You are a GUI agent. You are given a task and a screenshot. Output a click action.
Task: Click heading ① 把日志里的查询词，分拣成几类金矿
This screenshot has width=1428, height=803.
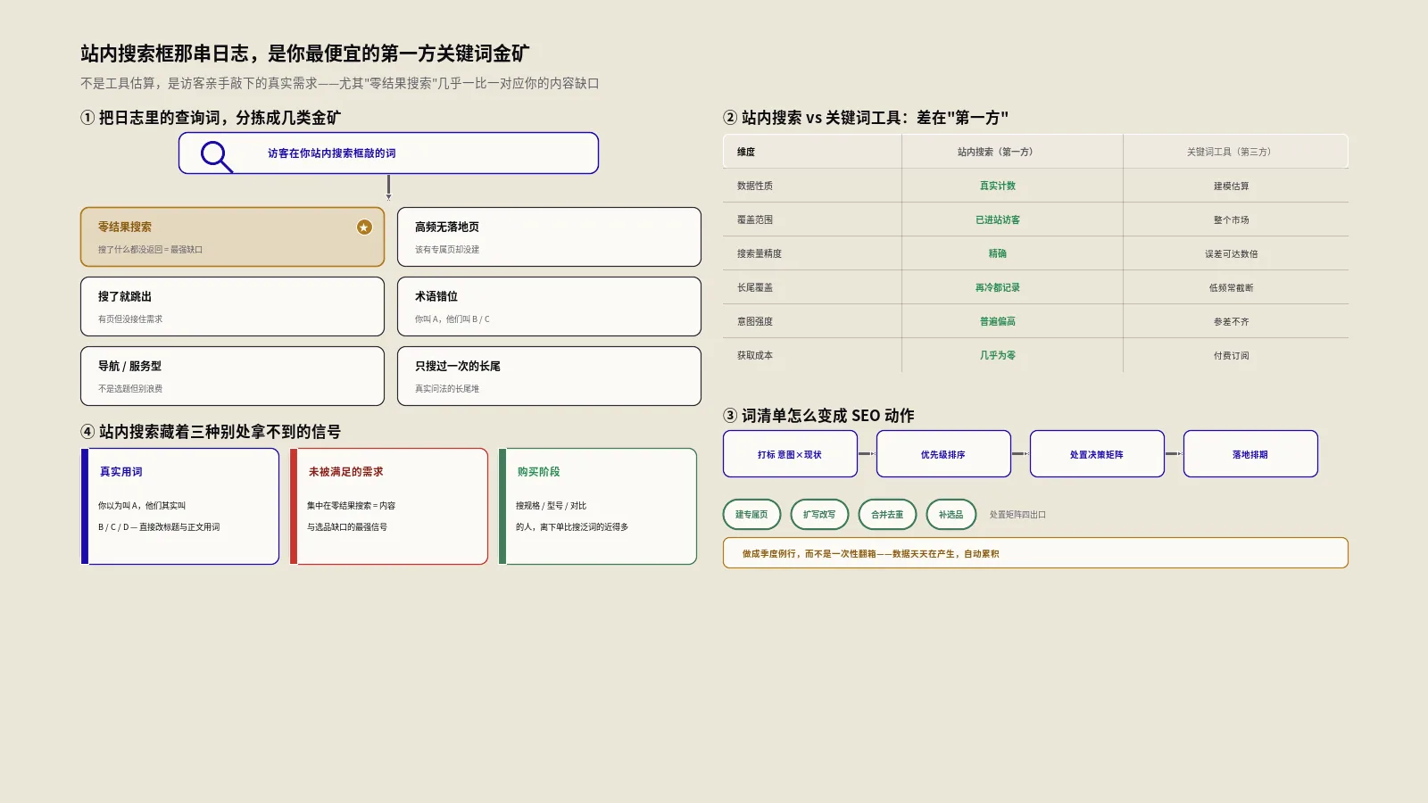pyautogui.click(x=211, y=118)
